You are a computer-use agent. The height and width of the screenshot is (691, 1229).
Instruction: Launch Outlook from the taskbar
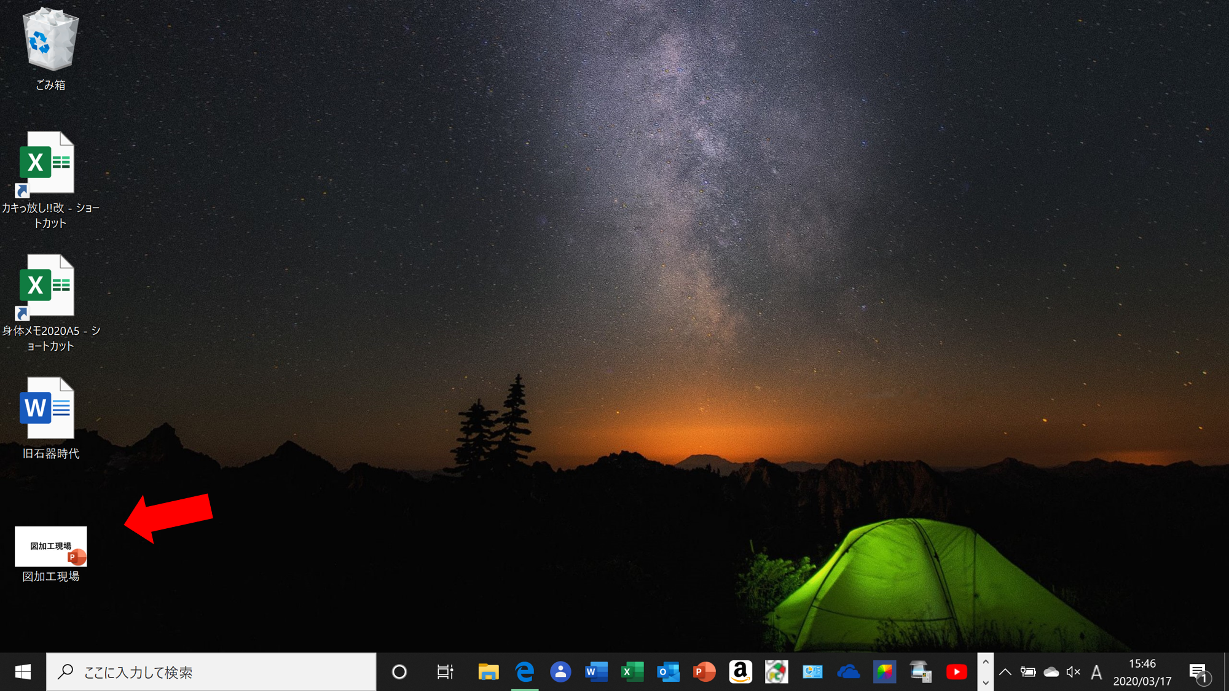click(668, 672)
